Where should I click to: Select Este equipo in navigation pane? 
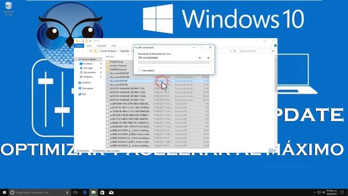[x=86, y=88]
